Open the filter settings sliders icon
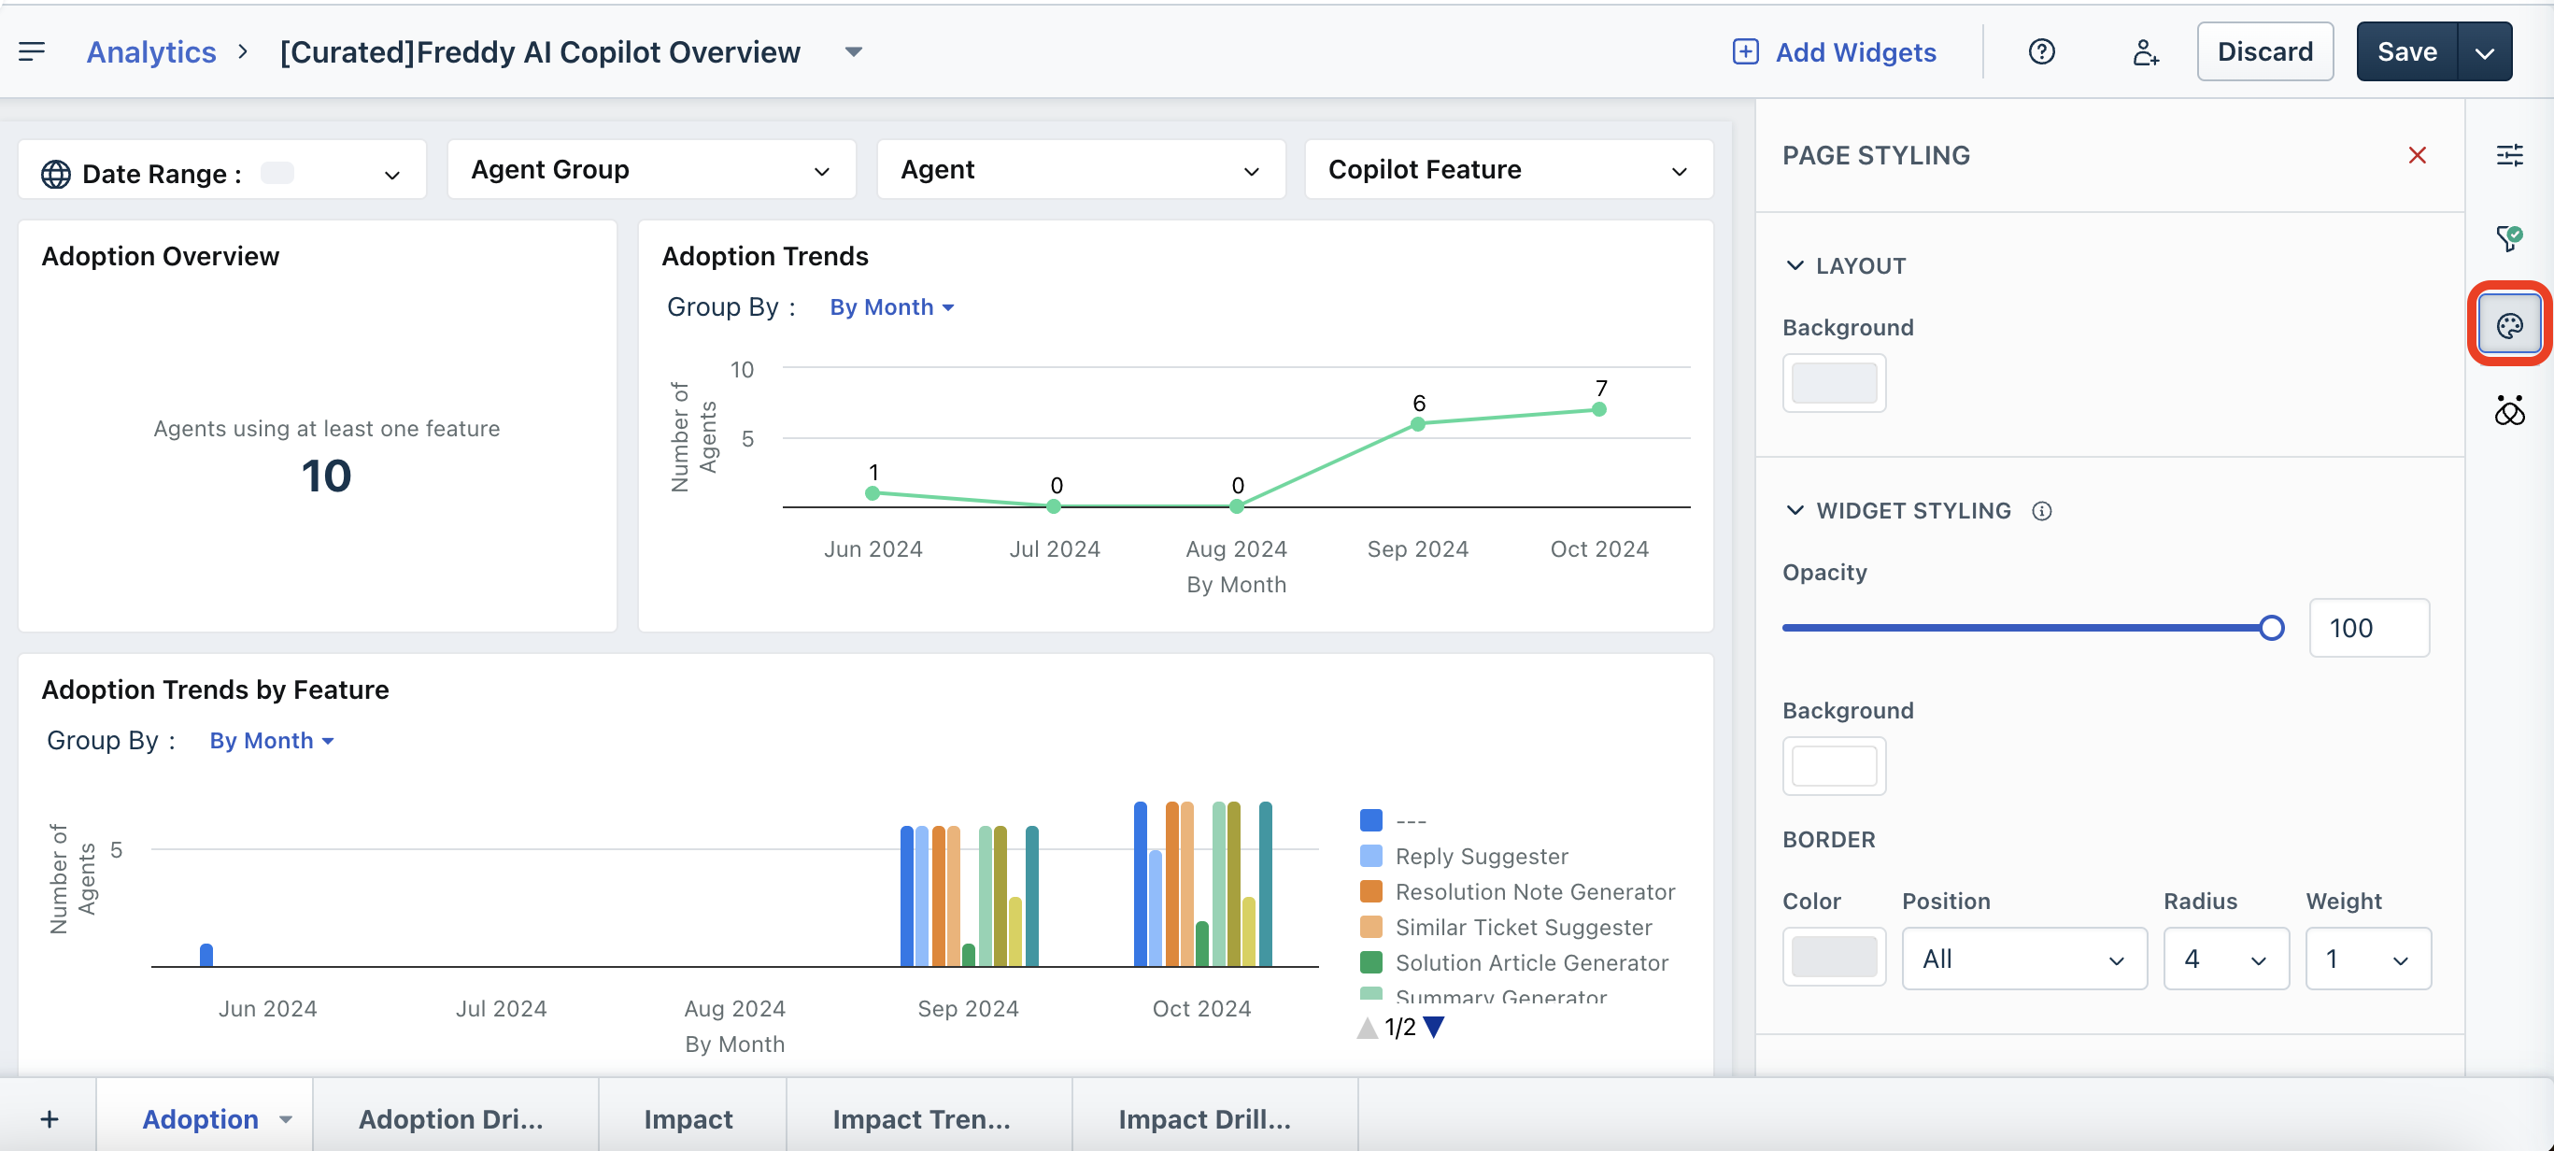The height and width of the screenshot is (1151, 2554). [2509, 155]
